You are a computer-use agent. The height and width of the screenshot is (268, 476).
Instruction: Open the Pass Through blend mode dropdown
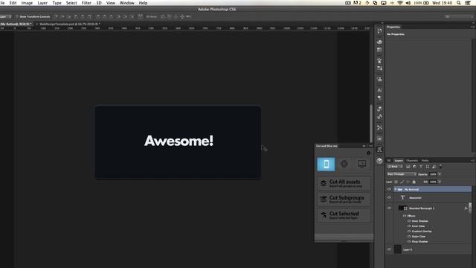coord(402,174)
